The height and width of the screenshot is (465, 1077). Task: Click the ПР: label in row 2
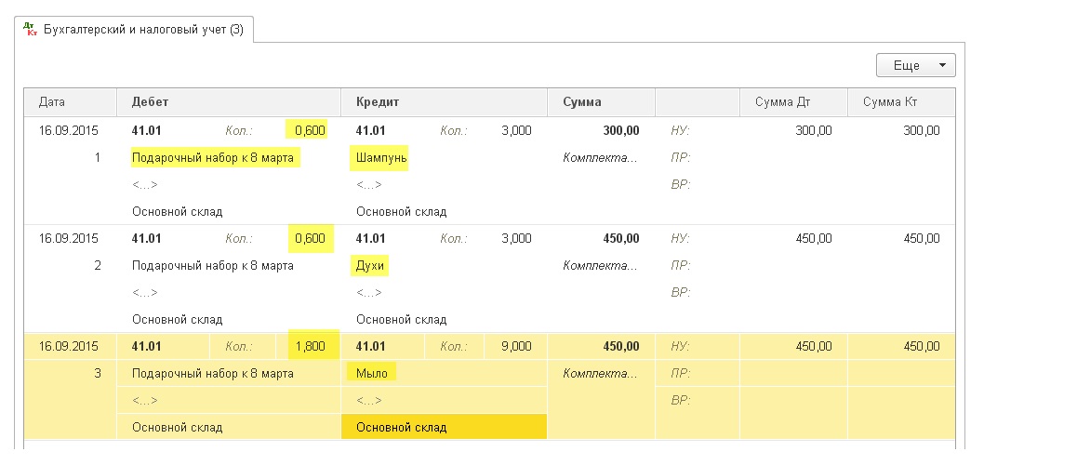coord(681,265)
